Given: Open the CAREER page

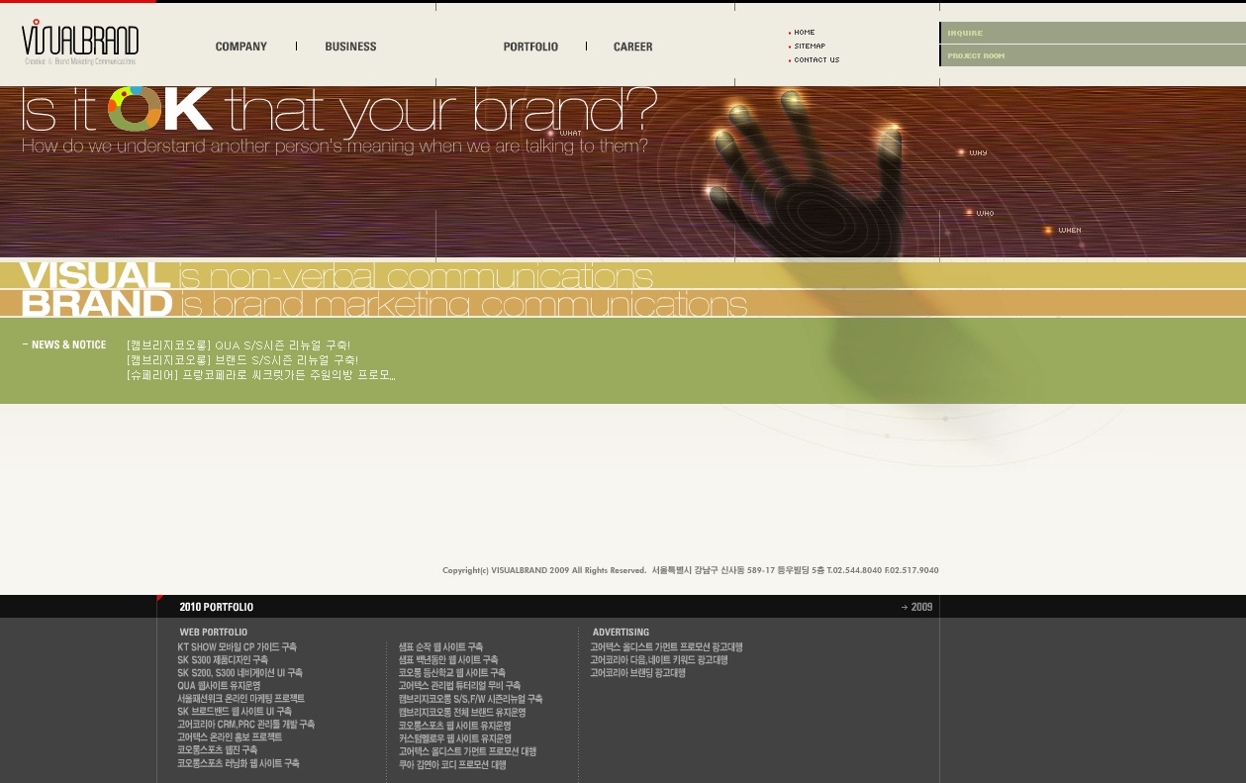Looking at the screenshot, I should (632, 47).
